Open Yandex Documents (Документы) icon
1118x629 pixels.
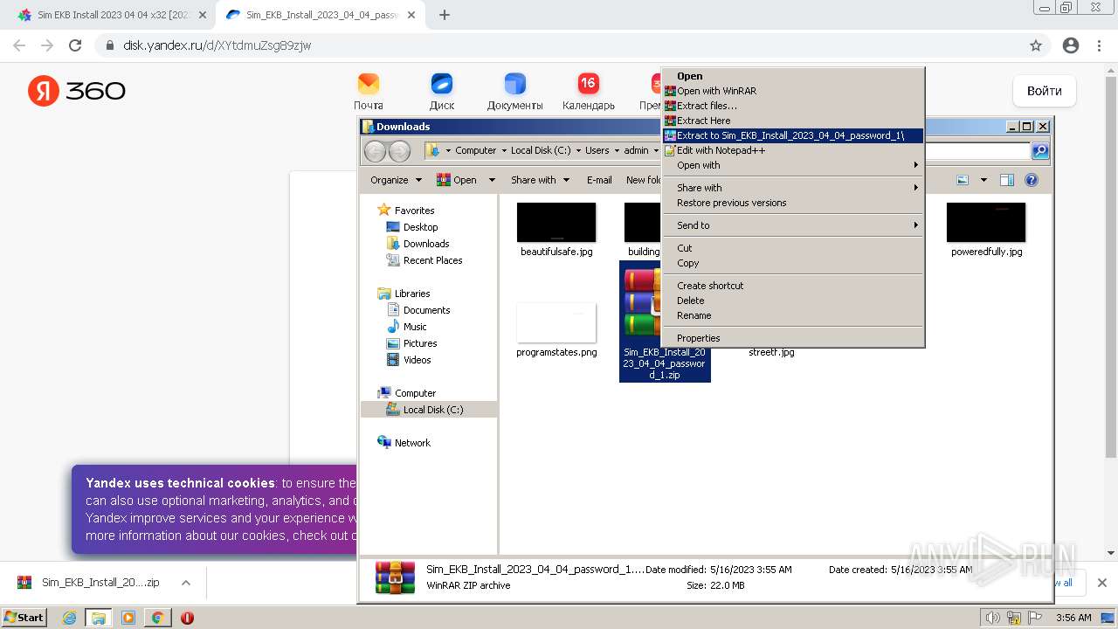(515, 84)
